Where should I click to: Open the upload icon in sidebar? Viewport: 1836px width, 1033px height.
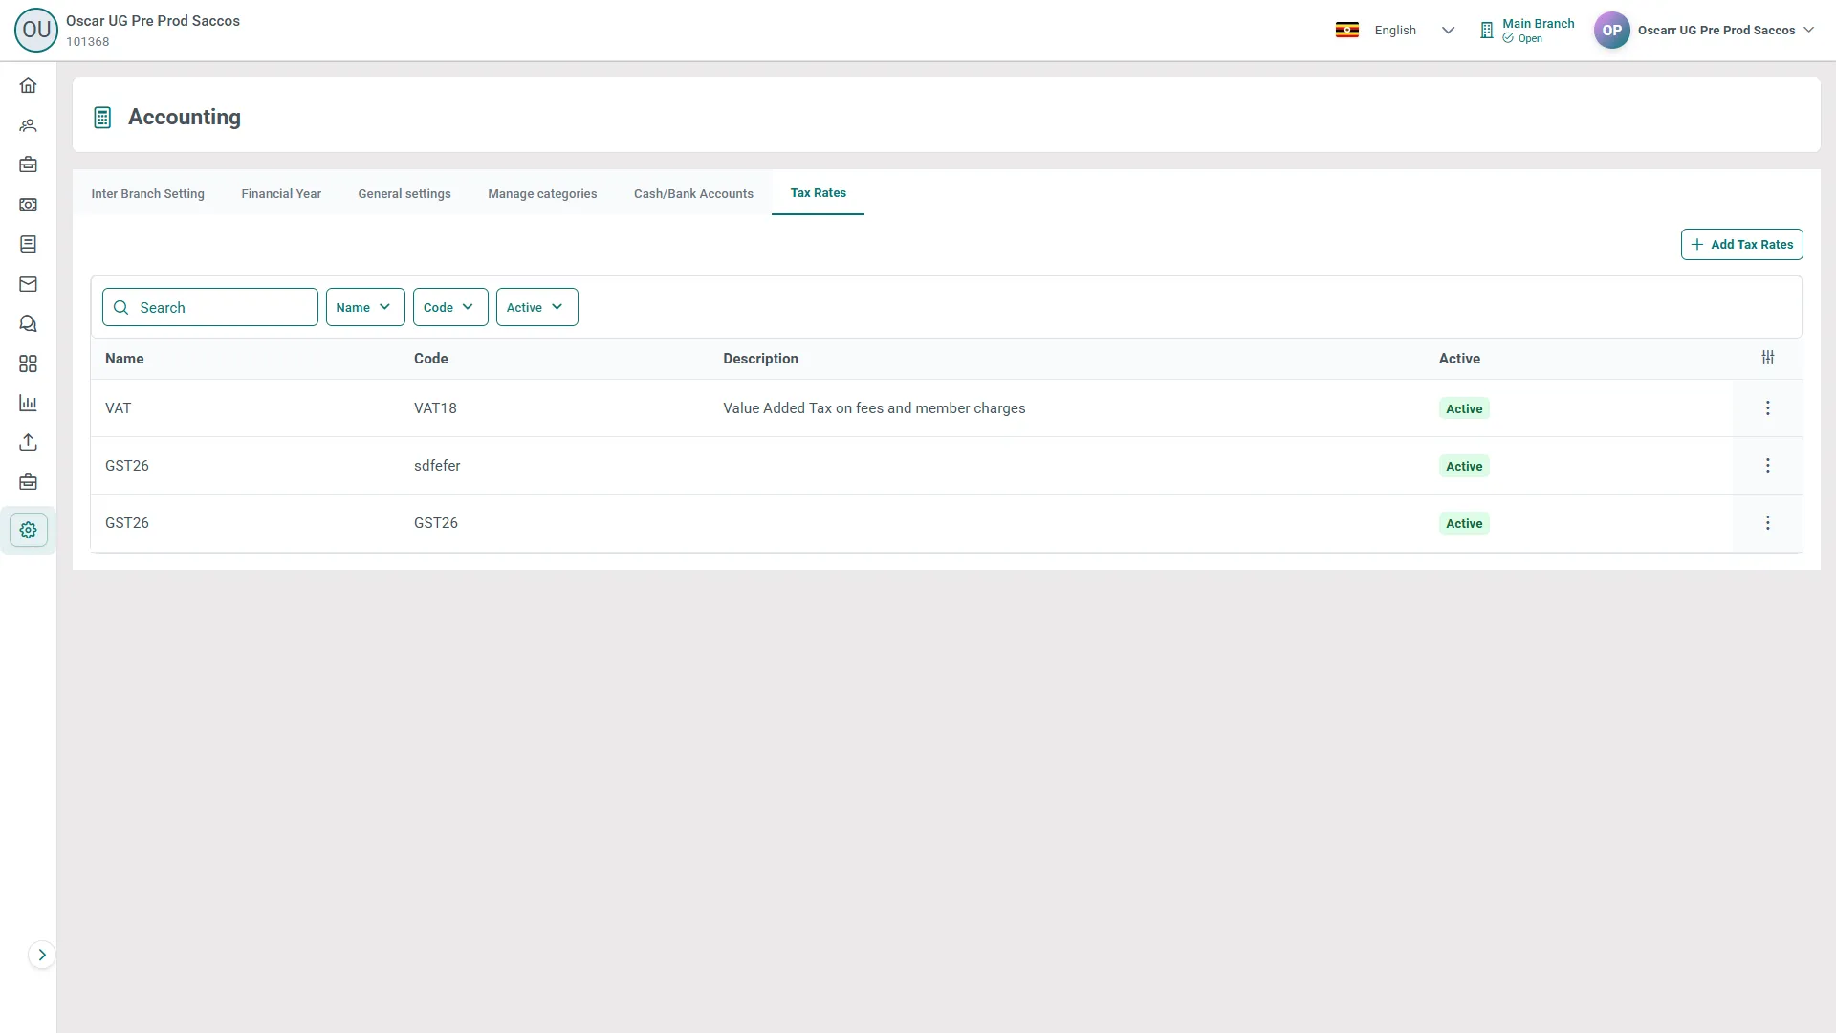[x=28, y=442]
